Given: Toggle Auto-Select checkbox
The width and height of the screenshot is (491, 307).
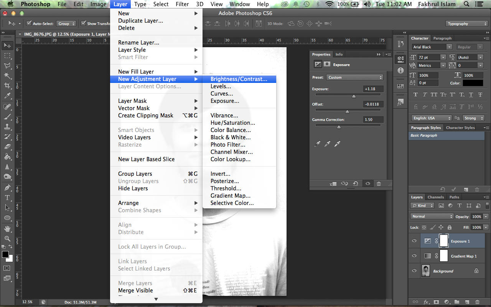Looking at the screenshot, I should click(29, 23).
